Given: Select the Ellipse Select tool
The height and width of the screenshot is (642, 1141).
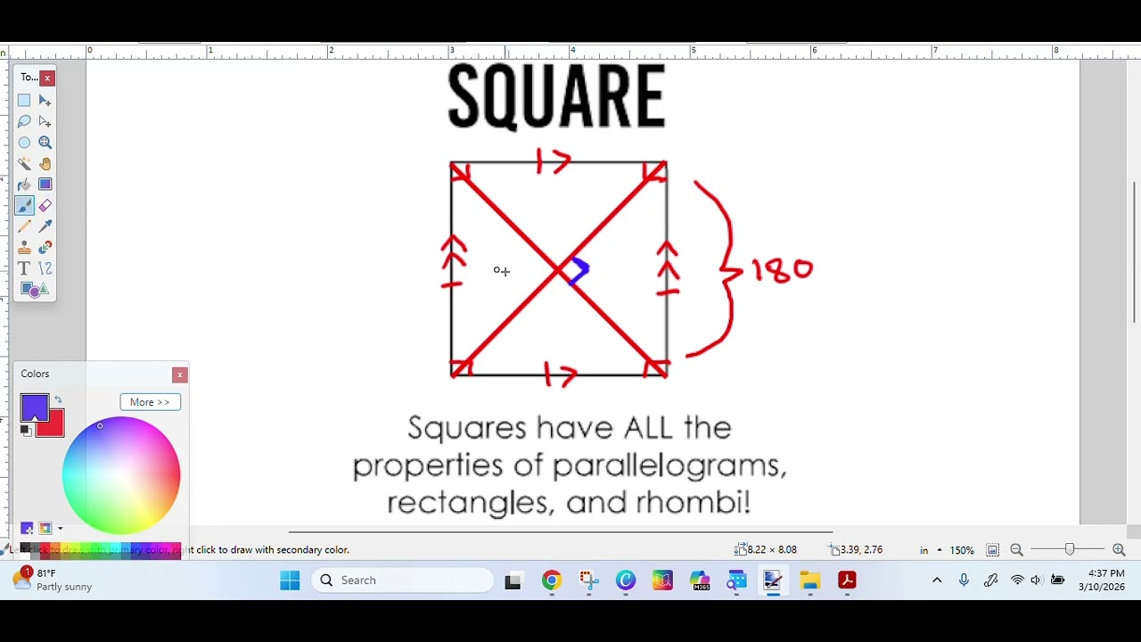Looking at the screenshot, I should pyautogui.click(x=24, y=143).
